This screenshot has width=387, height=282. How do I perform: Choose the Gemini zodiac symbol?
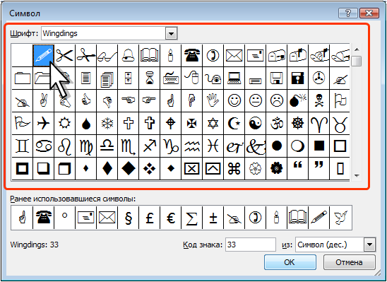coord(23,146)
